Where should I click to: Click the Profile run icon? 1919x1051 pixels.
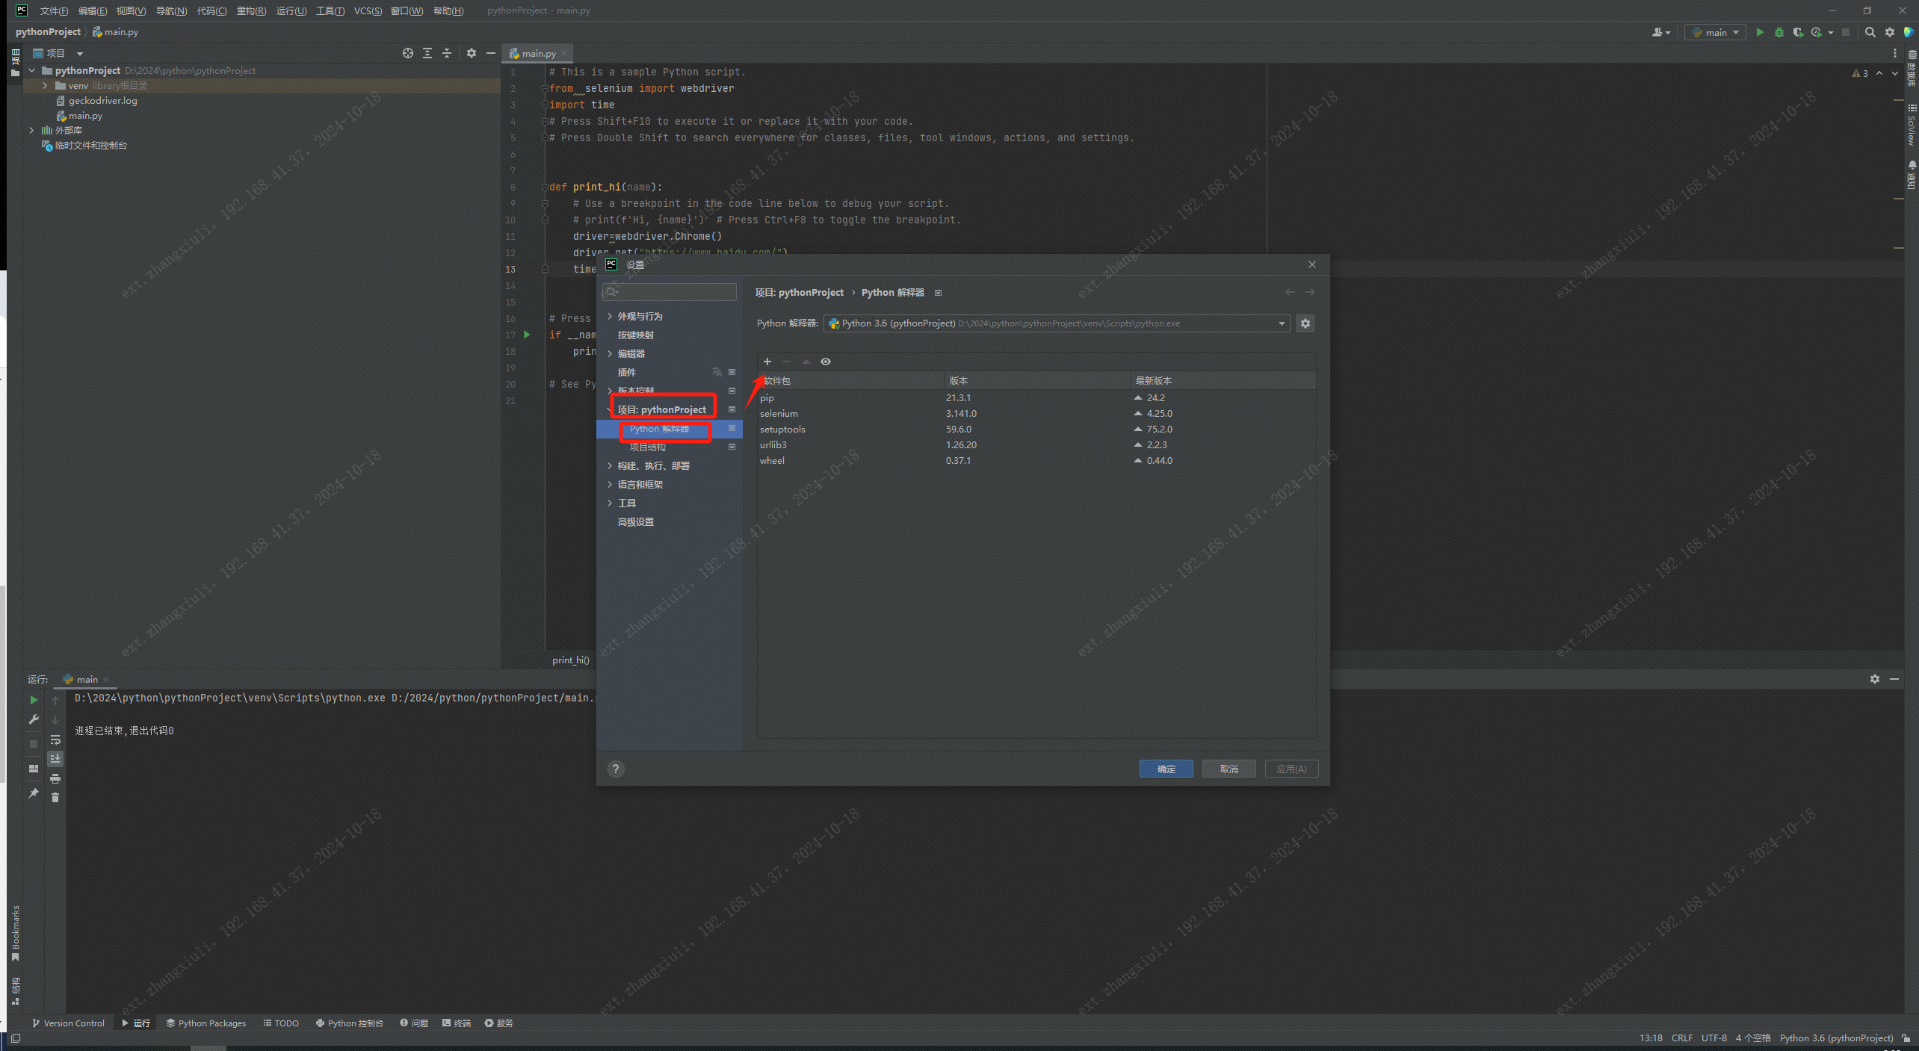[x=1817, y=32]
